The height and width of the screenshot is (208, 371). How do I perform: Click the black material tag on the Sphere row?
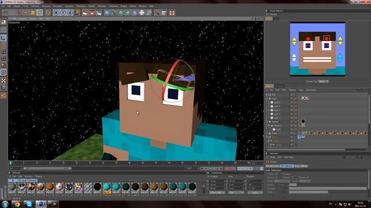click(303, 121)
